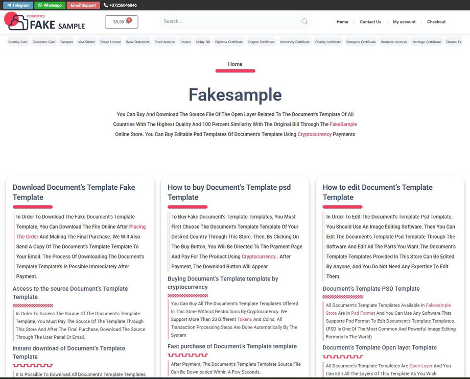470x379 pixels.
Task: Click the phone number +37256046846
Action: [x=120, y=5]
